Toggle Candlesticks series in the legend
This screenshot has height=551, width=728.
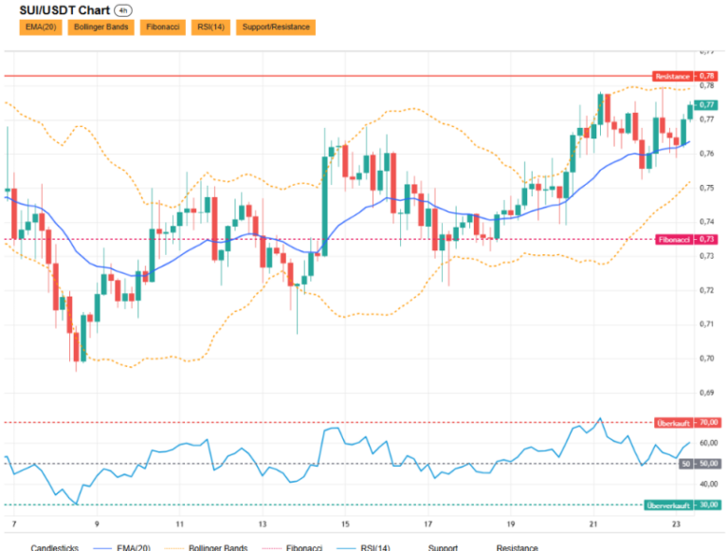click(55, 547)
